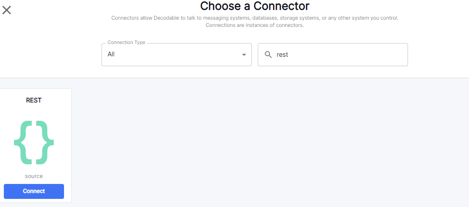
Task: Expand the Connection Type dropdown arrow
Action: (244, 55)
